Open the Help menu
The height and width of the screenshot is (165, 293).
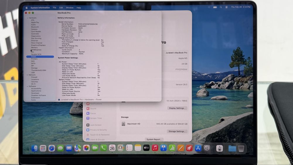pos(79,8)
